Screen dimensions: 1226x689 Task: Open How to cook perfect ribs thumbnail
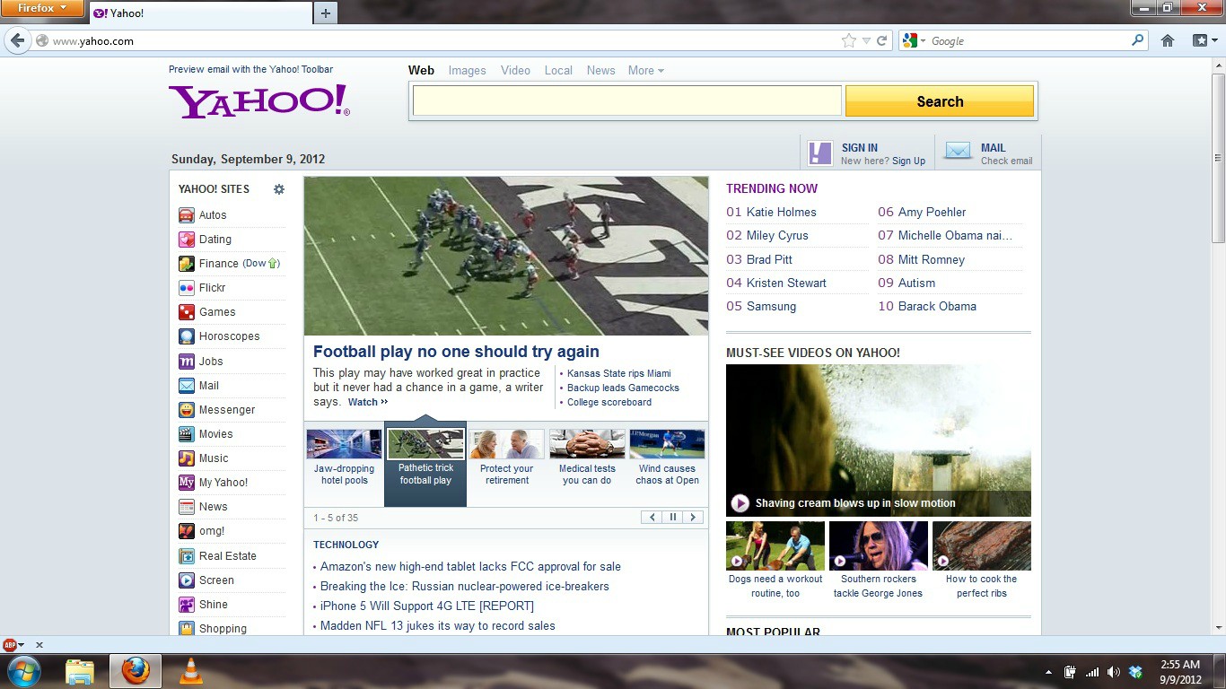tap(982, 546)
